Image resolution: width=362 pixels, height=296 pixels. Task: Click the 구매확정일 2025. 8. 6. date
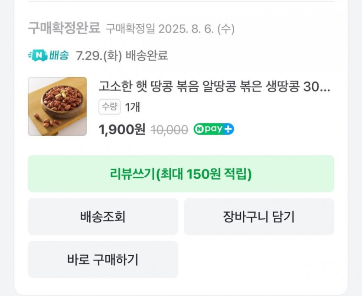click(x=170, y=29)
